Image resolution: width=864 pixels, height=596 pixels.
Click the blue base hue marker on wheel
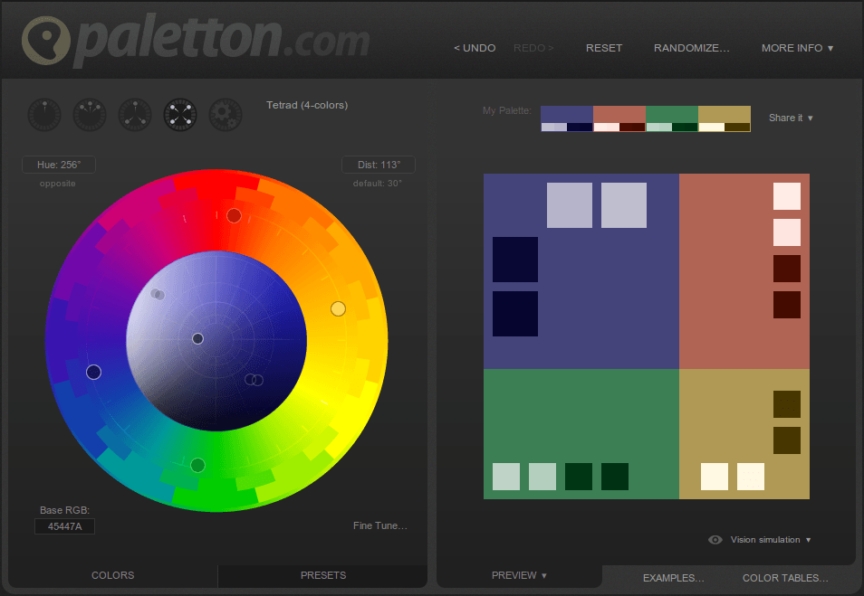point(93,372)
